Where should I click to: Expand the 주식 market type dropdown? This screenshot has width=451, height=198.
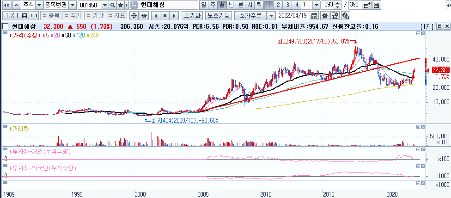pyautogui.click(x=38, y=5)
